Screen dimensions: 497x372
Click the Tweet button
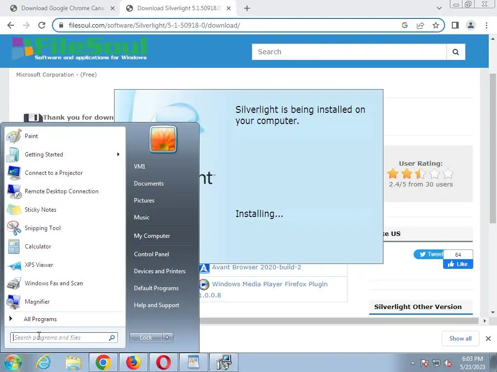pyautogui.click(x=429, y=254)
